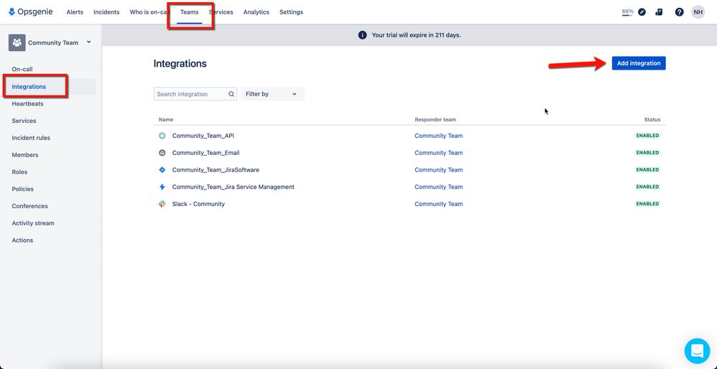Go to the Analytics tab

click(256, 12)
